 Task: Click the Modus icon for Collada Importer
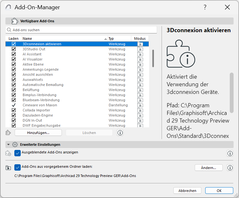(140, 110)
